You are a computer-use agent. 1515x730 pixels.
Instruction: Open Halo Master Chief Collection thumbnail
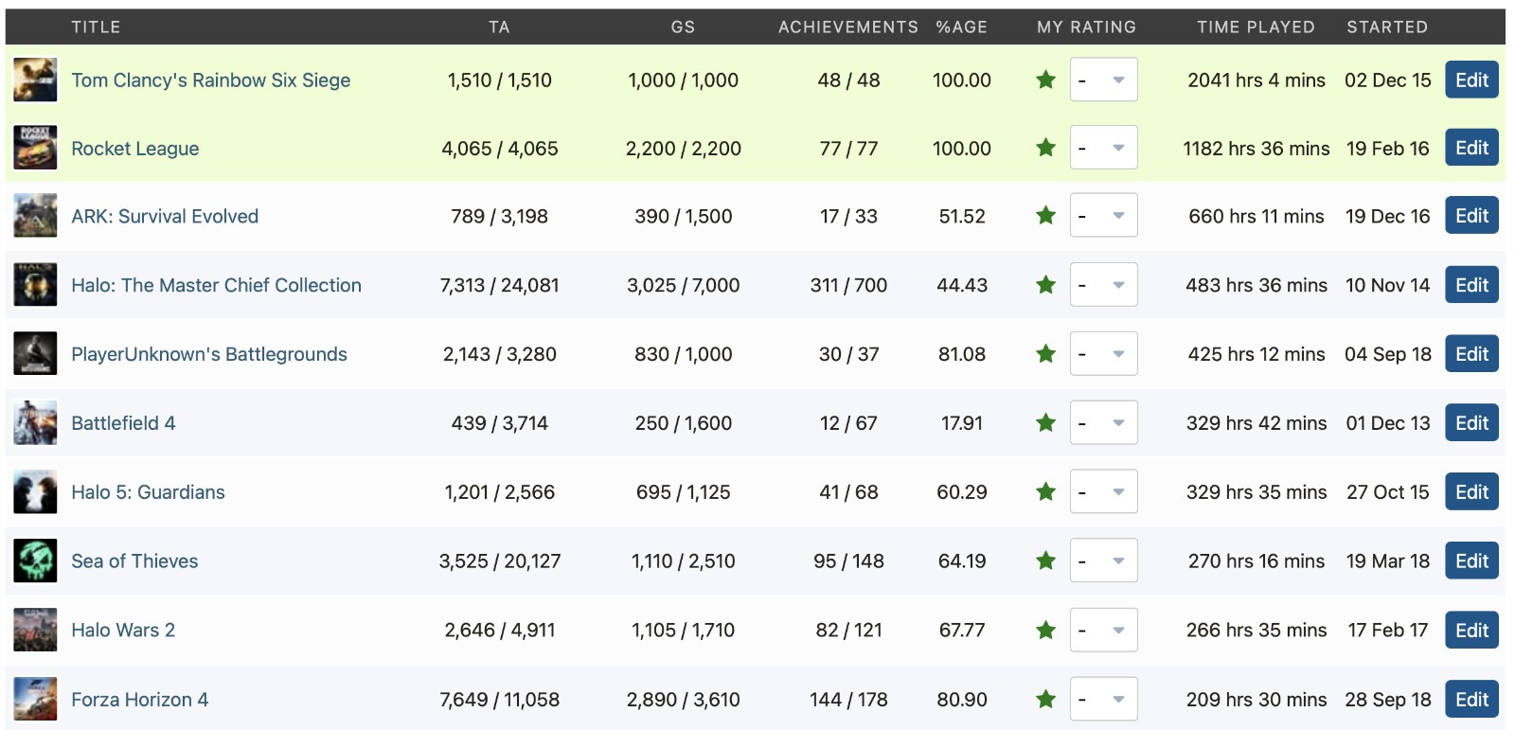[35, 285]
